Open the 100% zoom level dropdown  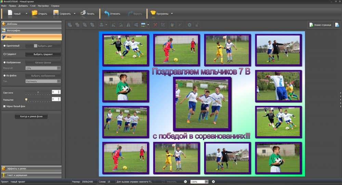[x=206, y=182]
